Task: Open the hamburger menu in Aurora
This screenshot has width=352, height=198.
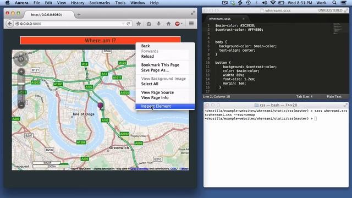Action: tap(191, 24)
